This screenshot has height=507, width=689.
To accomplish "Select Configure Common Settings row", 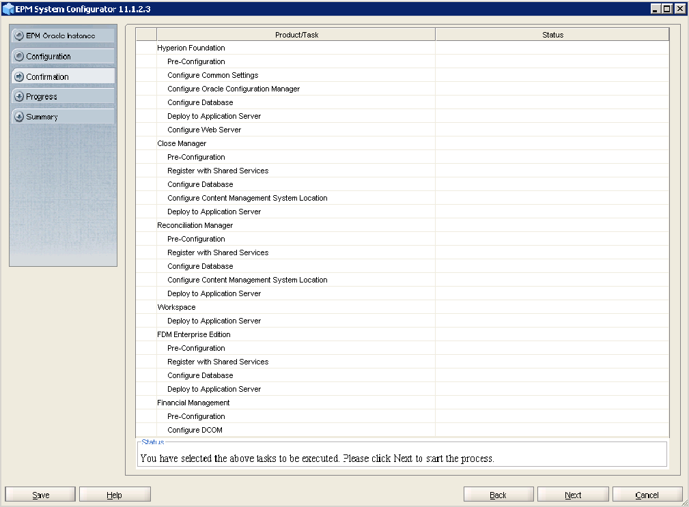I will tap(402, 75).
